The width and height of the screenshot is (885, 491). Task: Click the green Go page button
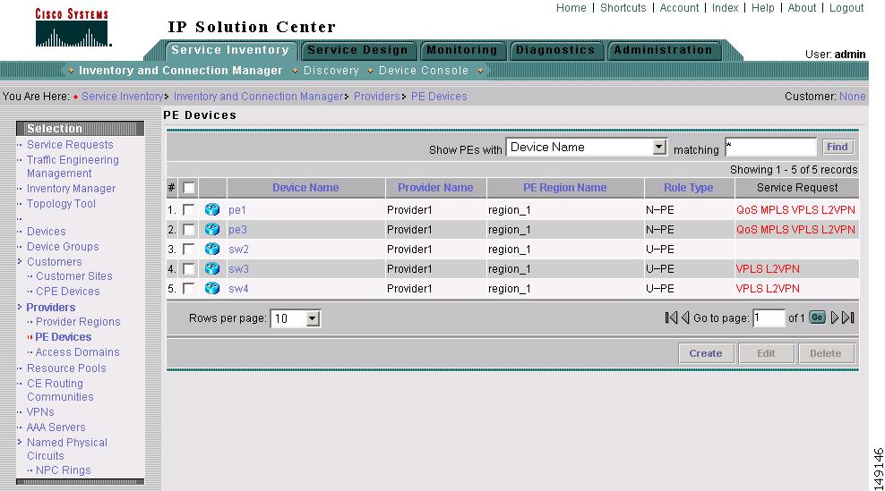coord(817,317)
